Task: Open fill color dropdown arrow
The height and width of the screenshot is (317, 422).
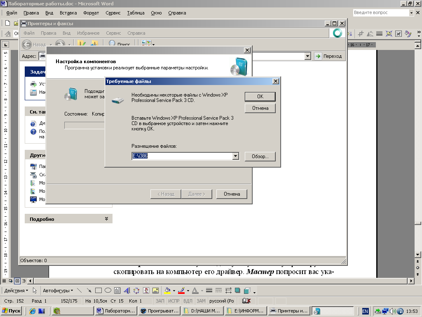Action: 174,291
